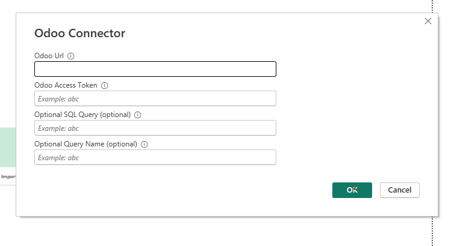Click the "Odoo Access Token" label text
Screen dimensions: 460x246
pyautogui.click(x=66, y=85)
